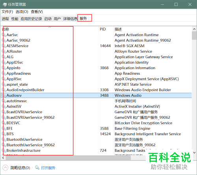Click the 打开服务 link
This screenshot has width=197, height=175.
[48, 168]
